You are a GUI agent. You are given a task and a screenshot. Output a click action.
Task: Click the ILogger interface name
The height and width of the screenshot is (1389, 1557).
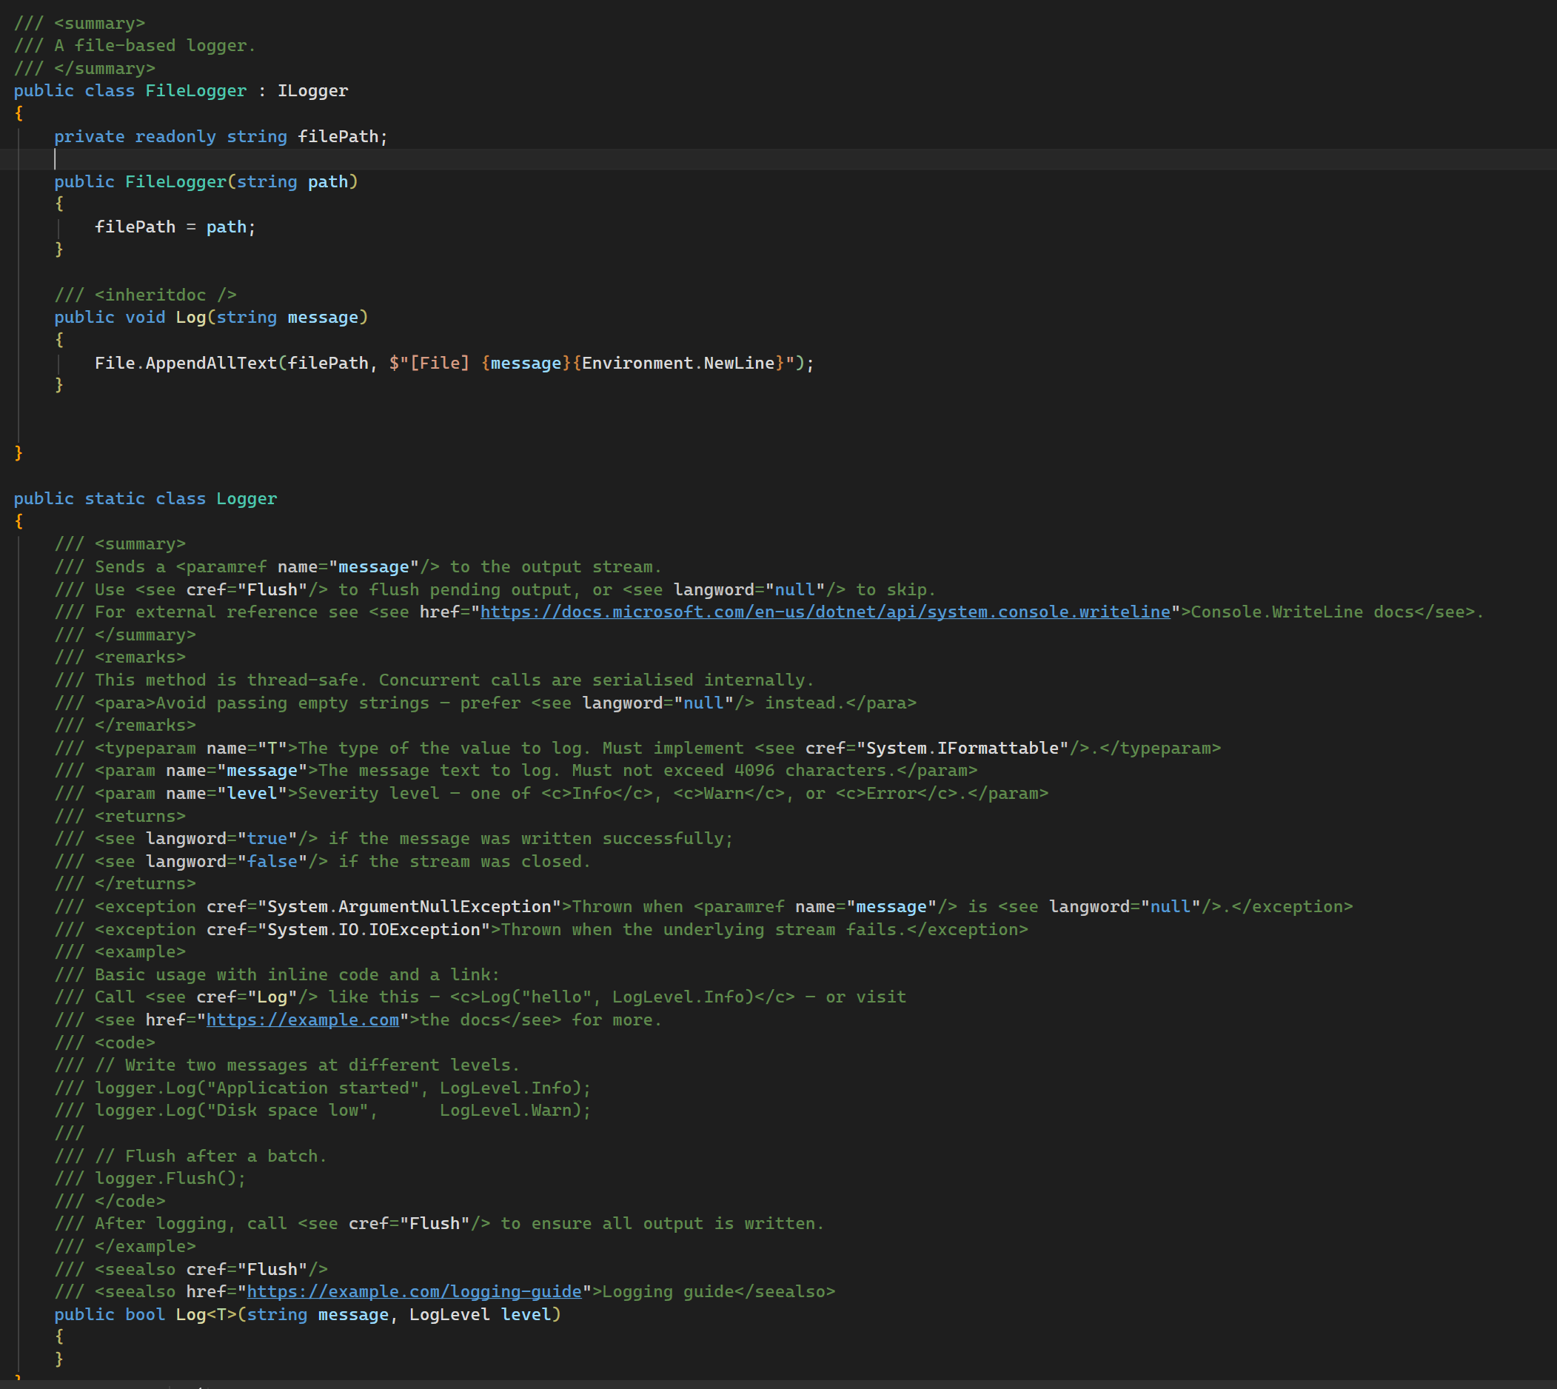[313, 91]
